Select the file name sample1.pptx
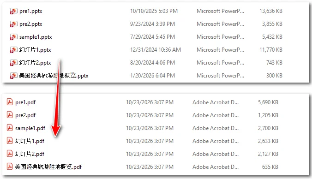The height and width of the screenshot is (179, 312). point(36,37)
